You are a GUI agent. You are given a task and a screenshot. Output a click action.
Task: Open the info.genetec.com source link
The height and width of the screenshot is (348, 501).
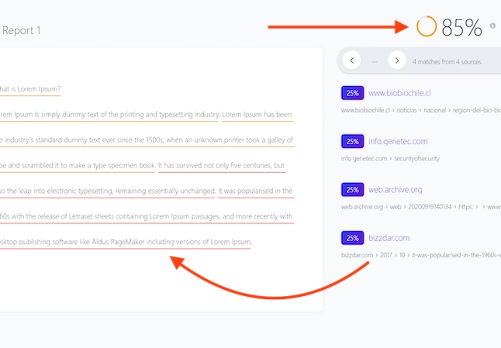click(x=398, y=141)
